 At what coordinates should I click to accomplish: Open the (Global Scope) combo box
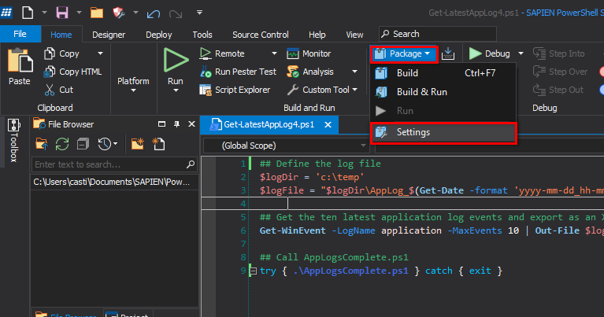pos(286,146)
